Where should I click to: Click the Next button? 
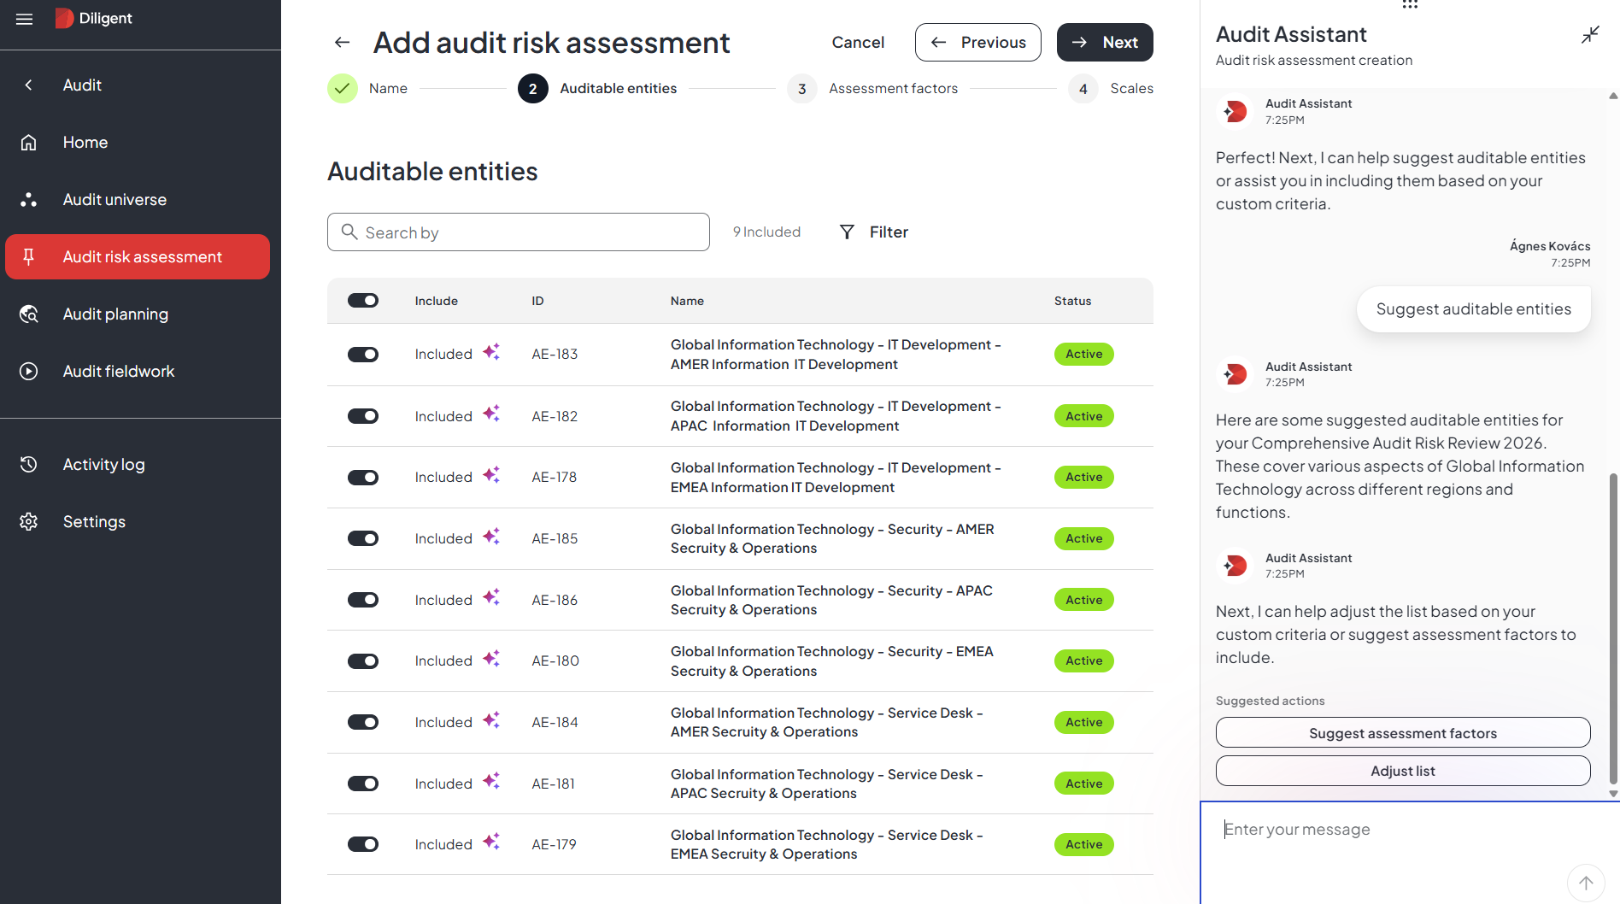tap(1104, 43)
